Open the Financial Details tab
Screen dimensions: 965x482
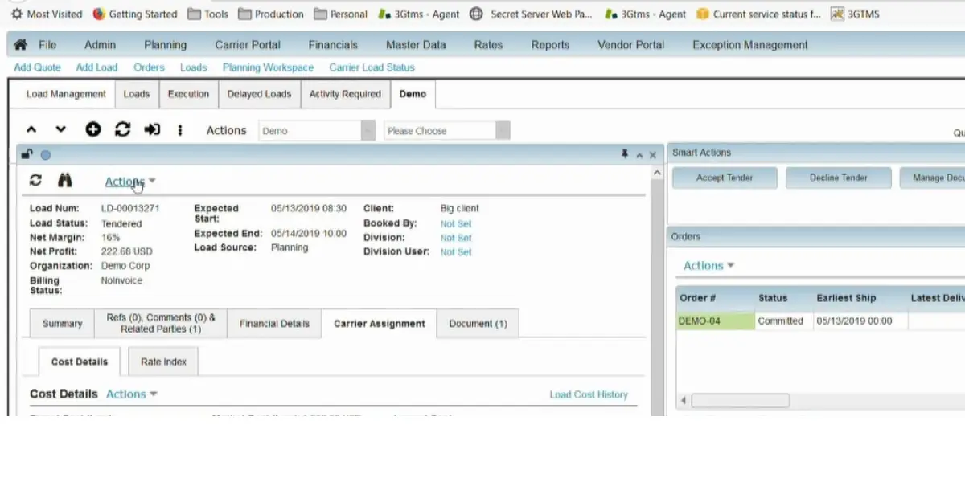click(x=274, y=324)
